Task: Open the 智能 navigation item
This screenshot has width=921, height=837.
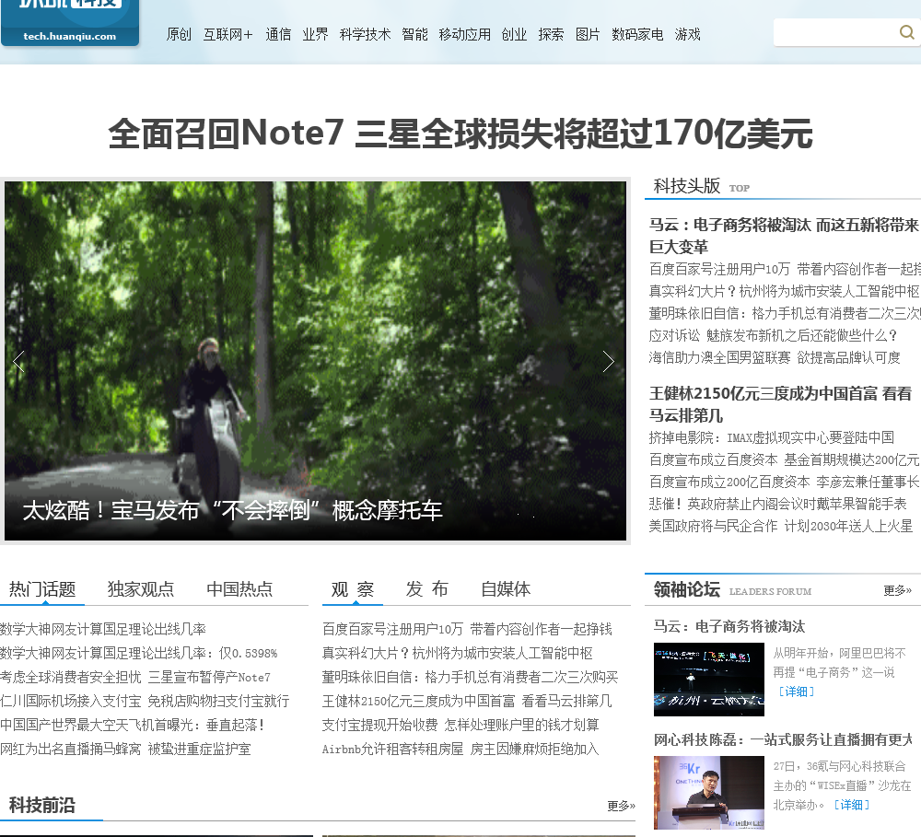Action: click(x=414, y=35)
